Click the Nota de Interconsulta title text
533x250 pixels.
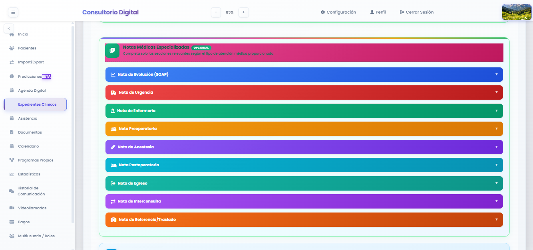pyautogui.click(x=139, y=201)
